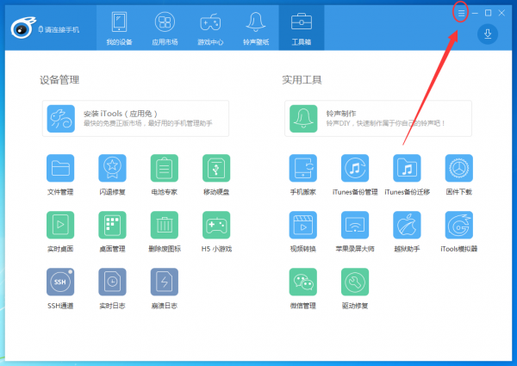This screenshot has height=366, width=517.
Task: Open the download manager arrow icon
Action: tap(488, 34)
